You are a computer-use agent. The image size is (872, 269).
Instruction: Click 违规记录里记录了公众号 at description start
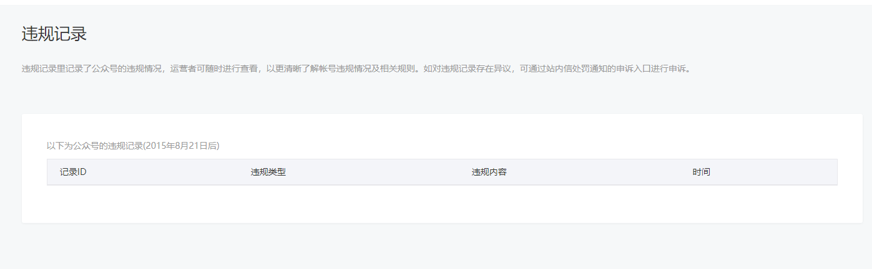point(70,68)
